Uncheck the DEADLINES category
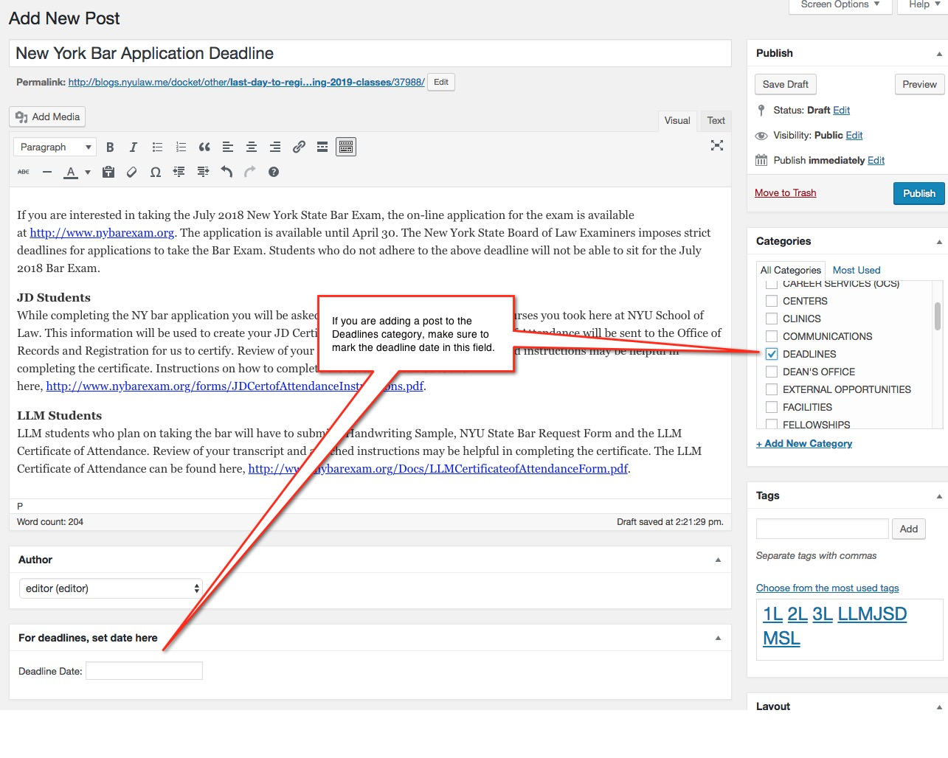The height and width of the screenshot is (758, 948). [771, 354]
